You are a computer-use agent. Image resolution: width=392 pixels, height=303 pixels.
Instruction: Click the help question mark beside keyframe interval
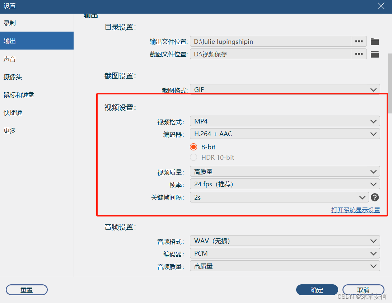click(374, 197)
